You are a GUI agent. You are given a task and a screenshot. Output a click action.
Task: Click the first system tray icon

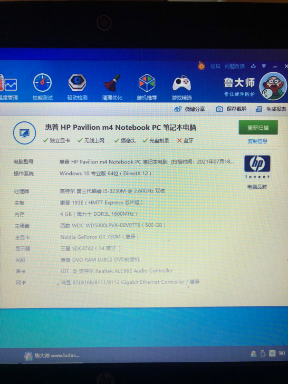coord(254,353)
